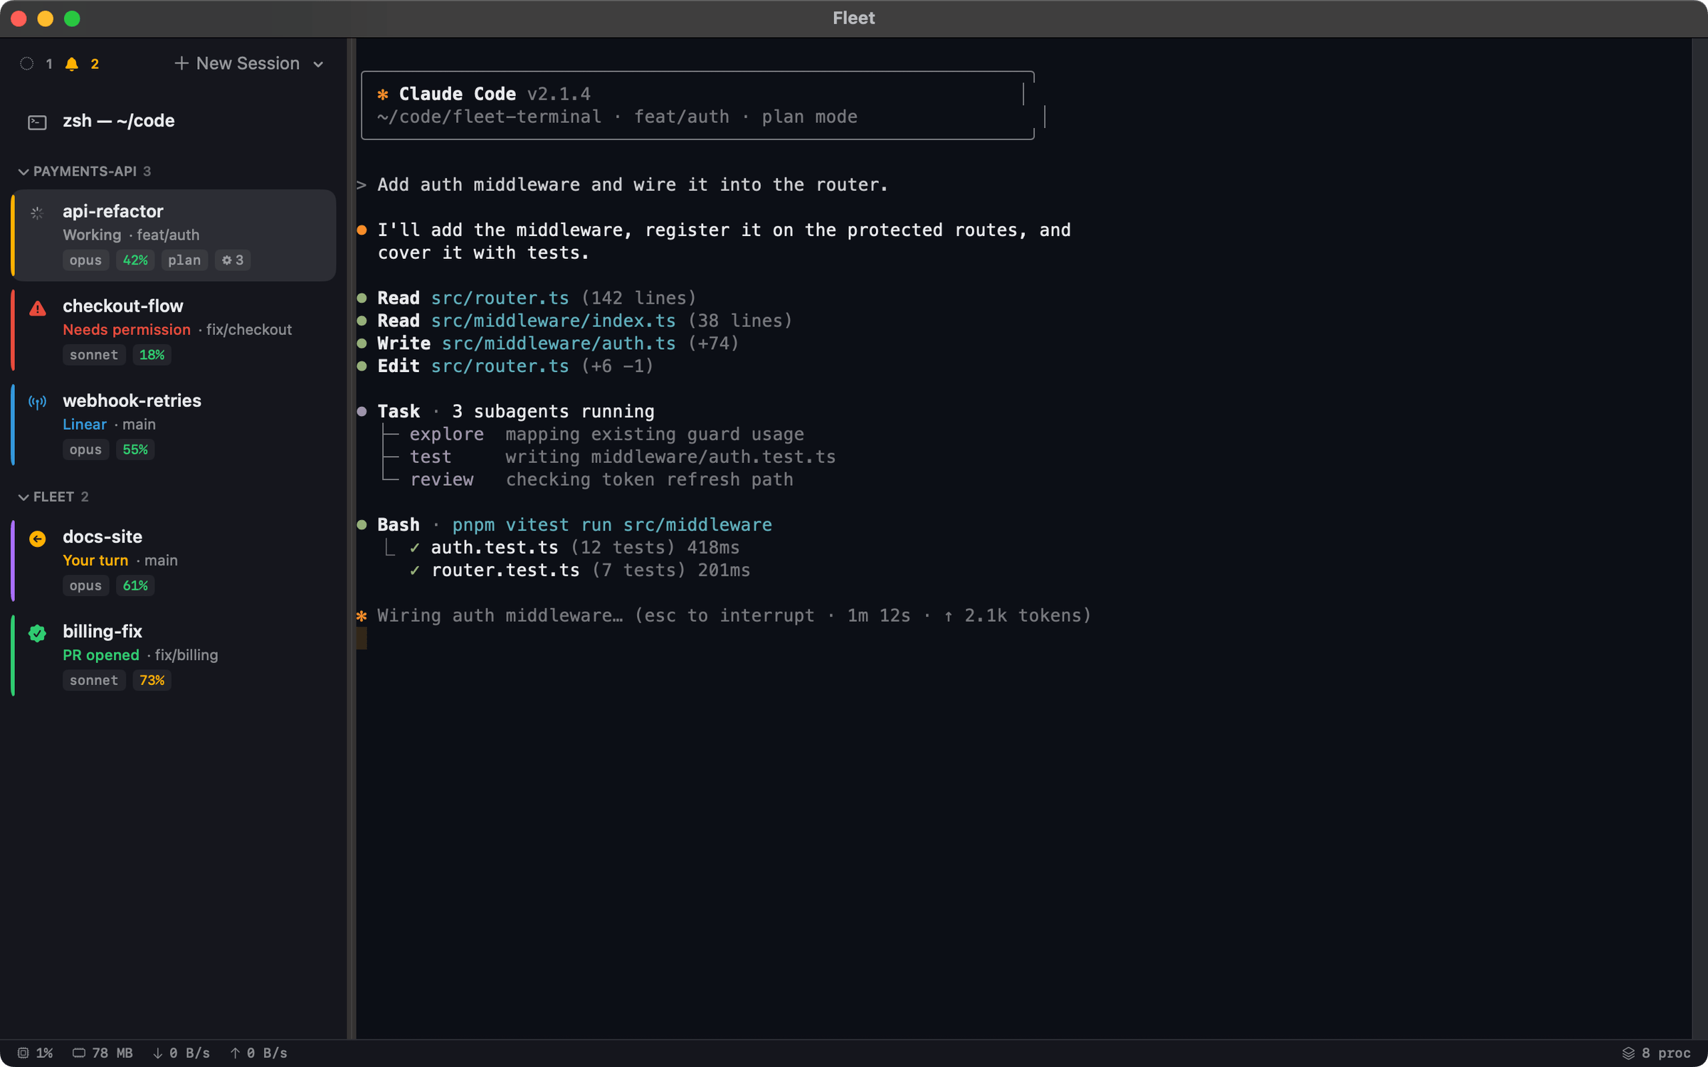Open the New Session dropdown chevron
The image size is (1708, 1067).
coord(318,64)
